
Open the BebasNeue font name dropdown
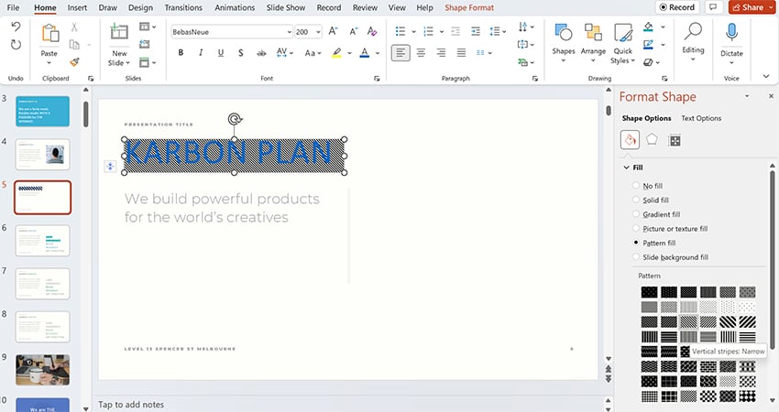pyautogui.click(x=287, y=31)
